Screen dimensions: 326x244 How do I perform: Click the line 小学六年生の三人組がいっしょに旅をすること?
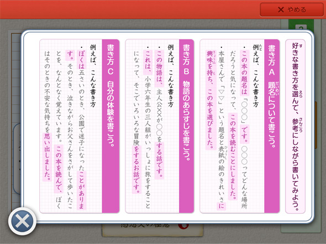point(148,143)
